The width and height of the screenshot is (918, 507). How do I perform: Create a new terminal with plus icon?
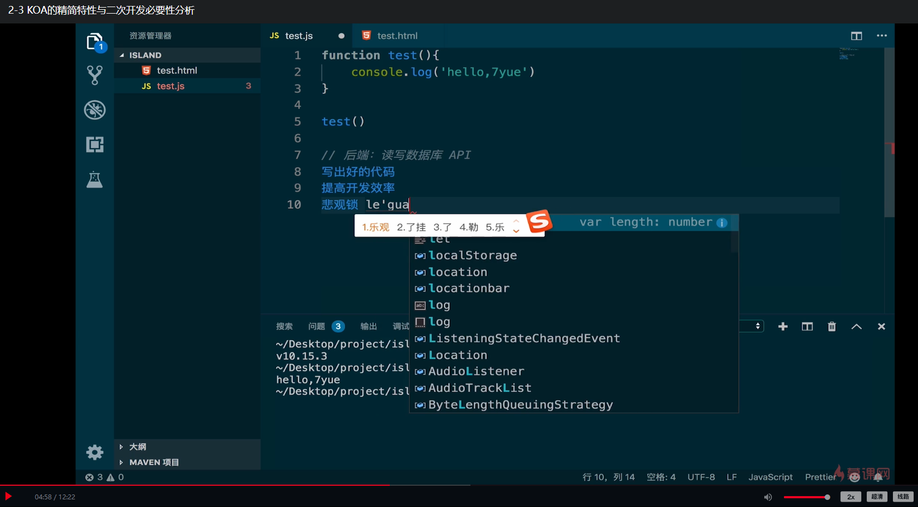[x=783, y=327]
